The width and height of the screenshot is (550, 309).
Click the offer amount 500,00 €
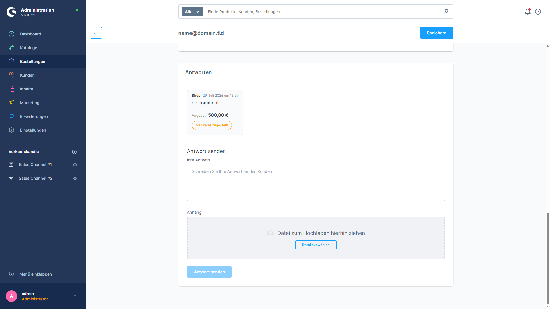pyautogui.click(x=218, y=115)
